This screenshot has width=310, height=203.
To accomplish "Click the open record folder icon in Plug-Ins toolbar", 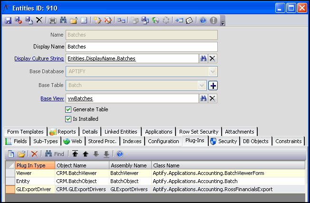I will click(x=21, y=154).
